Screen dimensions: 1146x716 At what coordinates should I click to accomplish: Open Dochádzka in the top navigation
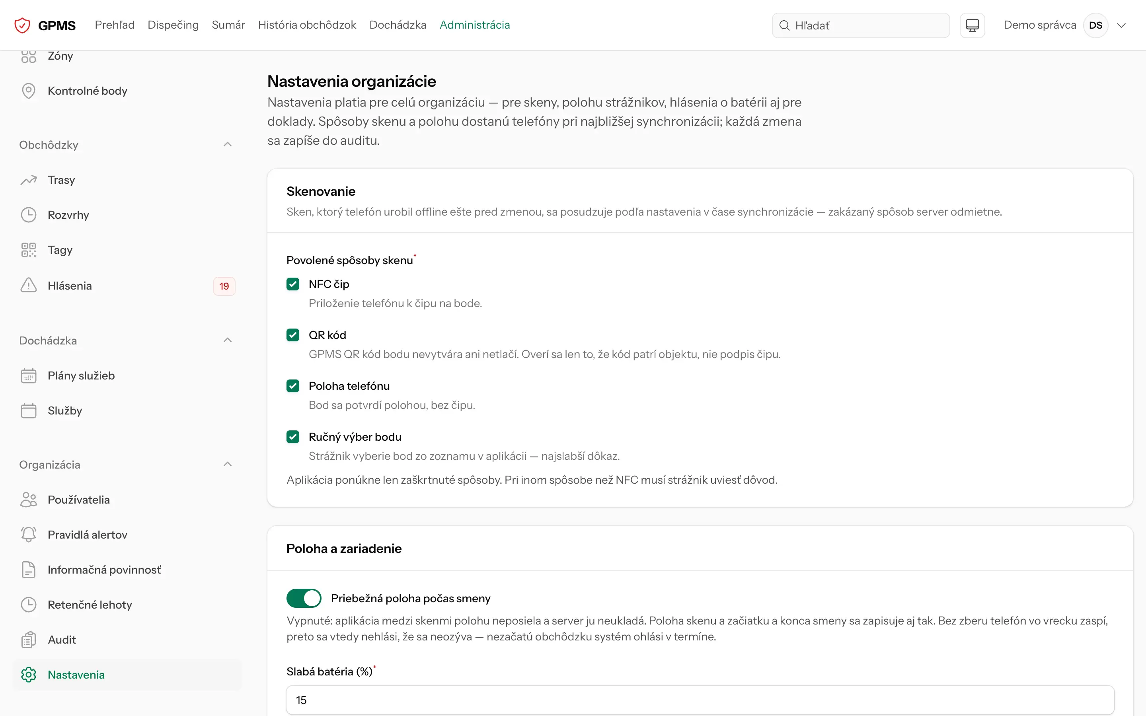pos(398,25)
